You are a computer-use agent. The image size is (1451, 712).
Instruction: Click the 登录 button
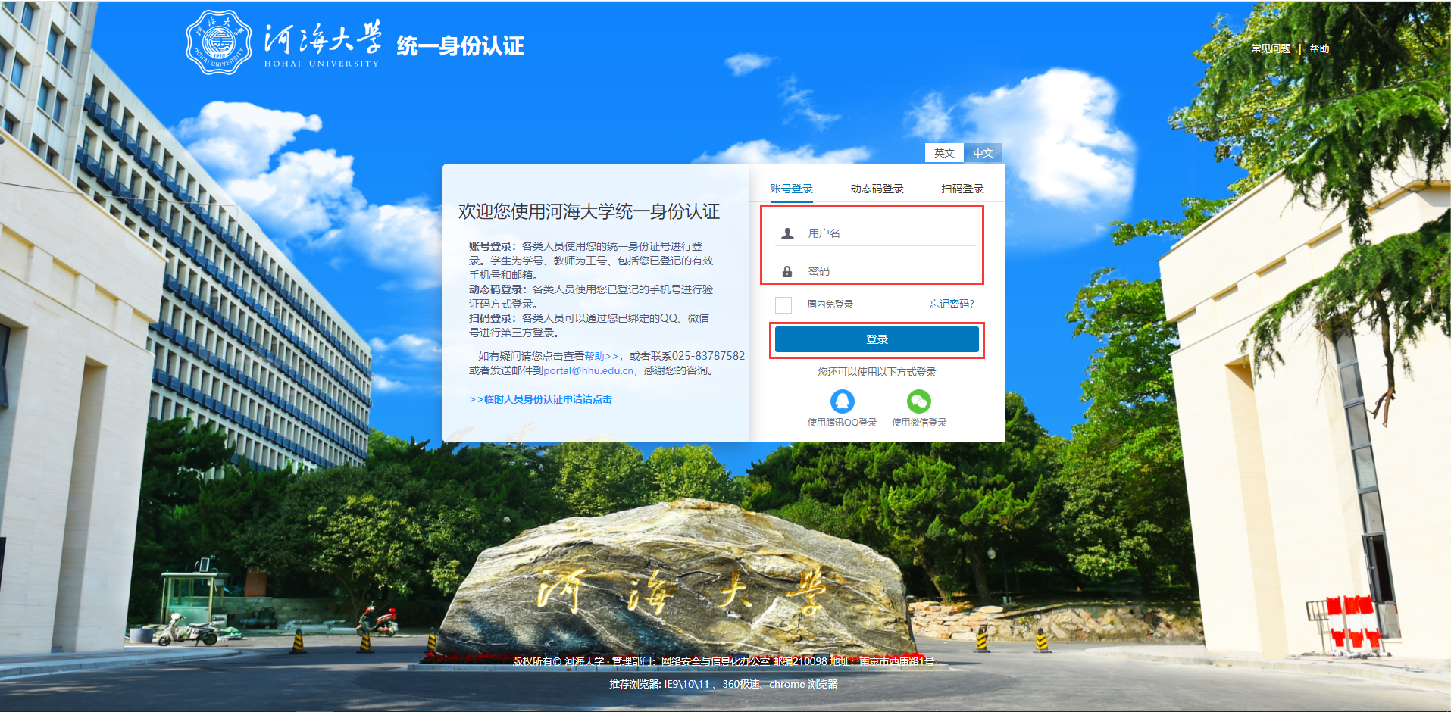[x=877, y=339]
